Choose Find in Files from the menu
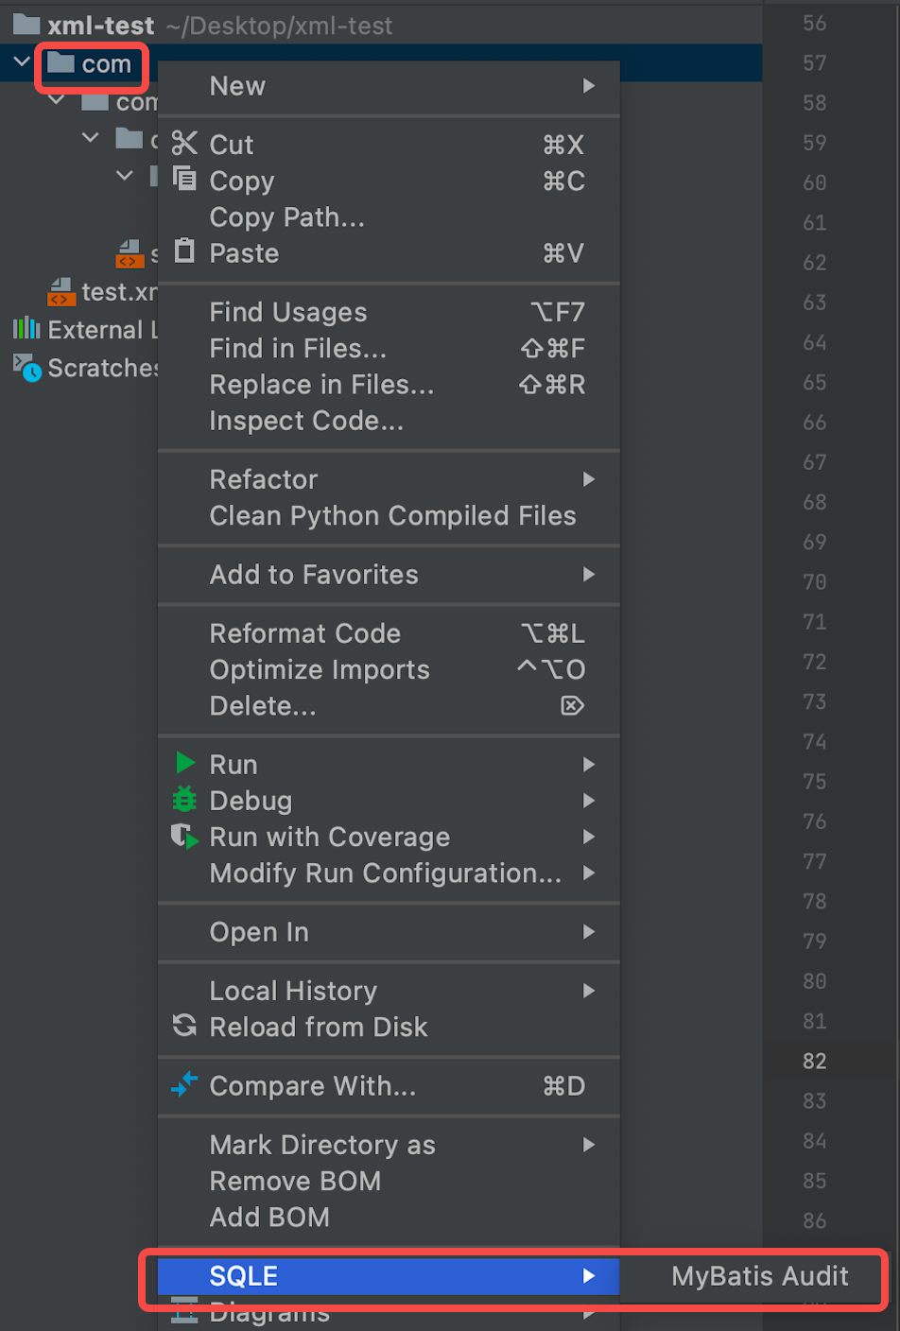Viewport: 900px width, 1331px height. (x=298, y=349)
